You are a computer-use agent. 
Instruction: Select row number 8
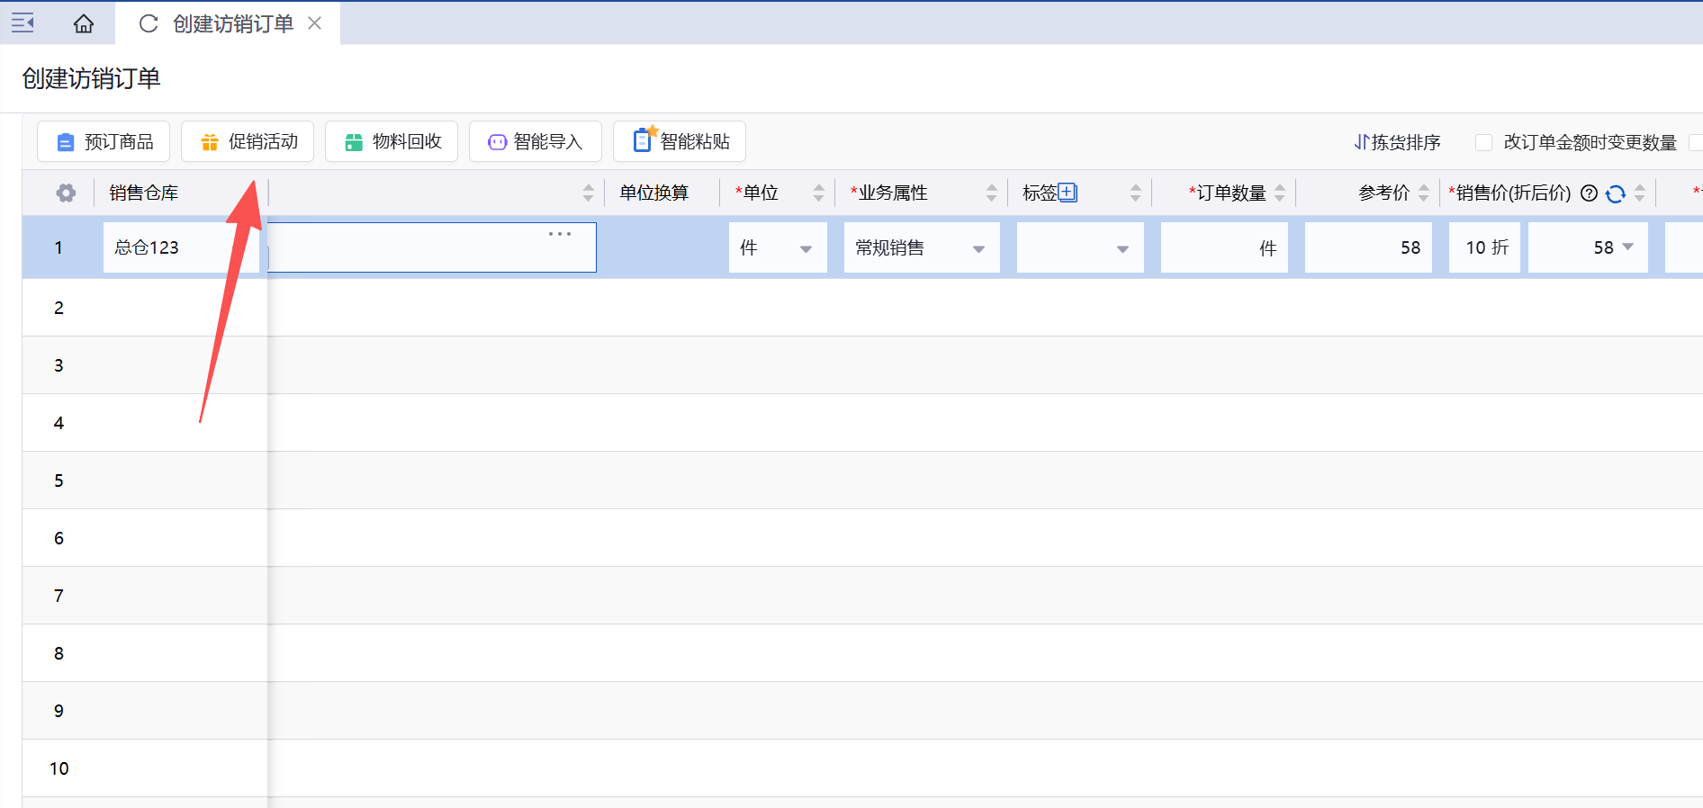[59, 653]
